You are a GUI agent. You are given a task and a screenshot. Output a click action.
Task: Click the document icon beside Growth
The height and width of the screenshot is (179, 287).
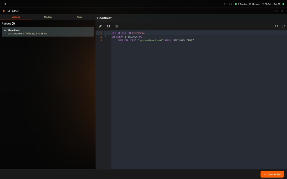point(250,4)
